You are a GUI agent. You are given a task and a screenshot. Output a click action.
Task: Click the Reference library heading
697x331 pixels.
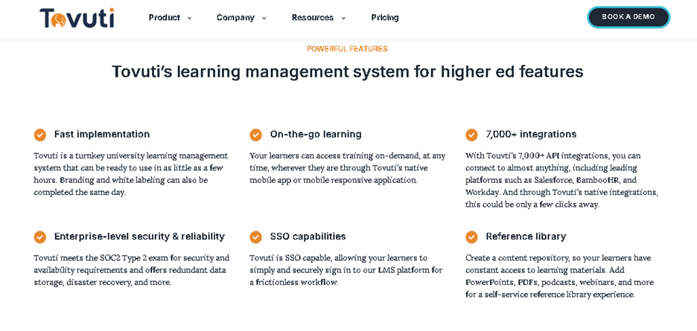click(x=526, y=237)
